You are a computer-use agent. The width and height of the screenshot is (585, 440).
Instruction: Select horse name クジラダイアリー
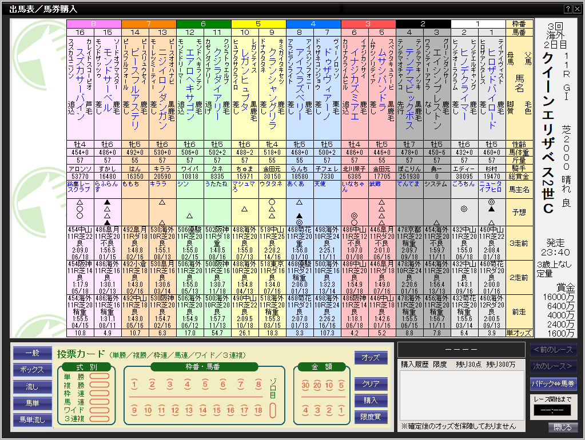coord(217,84)
